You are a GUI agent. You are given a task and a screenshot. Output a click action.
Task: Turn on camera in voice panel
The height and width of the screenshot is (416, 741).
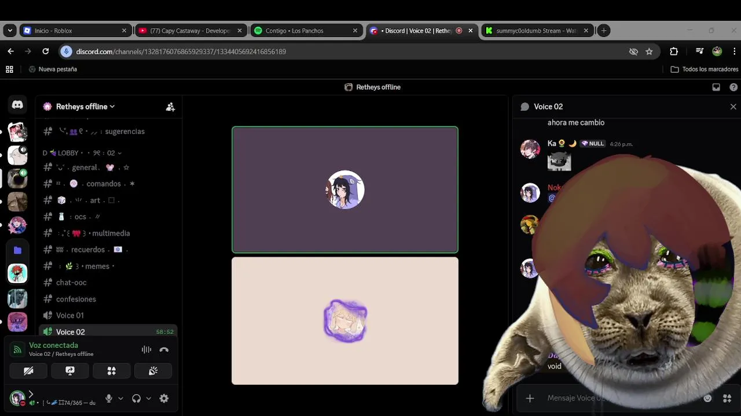[x=28, y=371]
